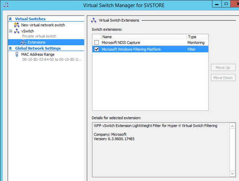Sort extensions by Name column header

(x=142, y=37)
